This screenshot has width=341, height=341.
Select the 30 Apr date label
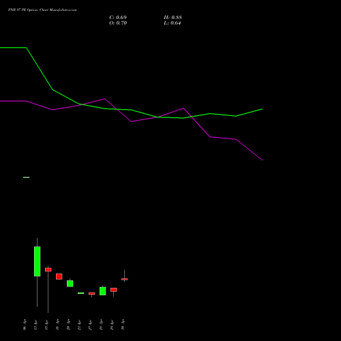click(x=123, y=325)
